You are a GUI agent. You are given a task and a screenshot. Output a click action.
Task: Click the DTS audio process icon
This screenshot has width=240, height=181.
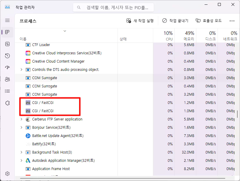pos(28,70)
